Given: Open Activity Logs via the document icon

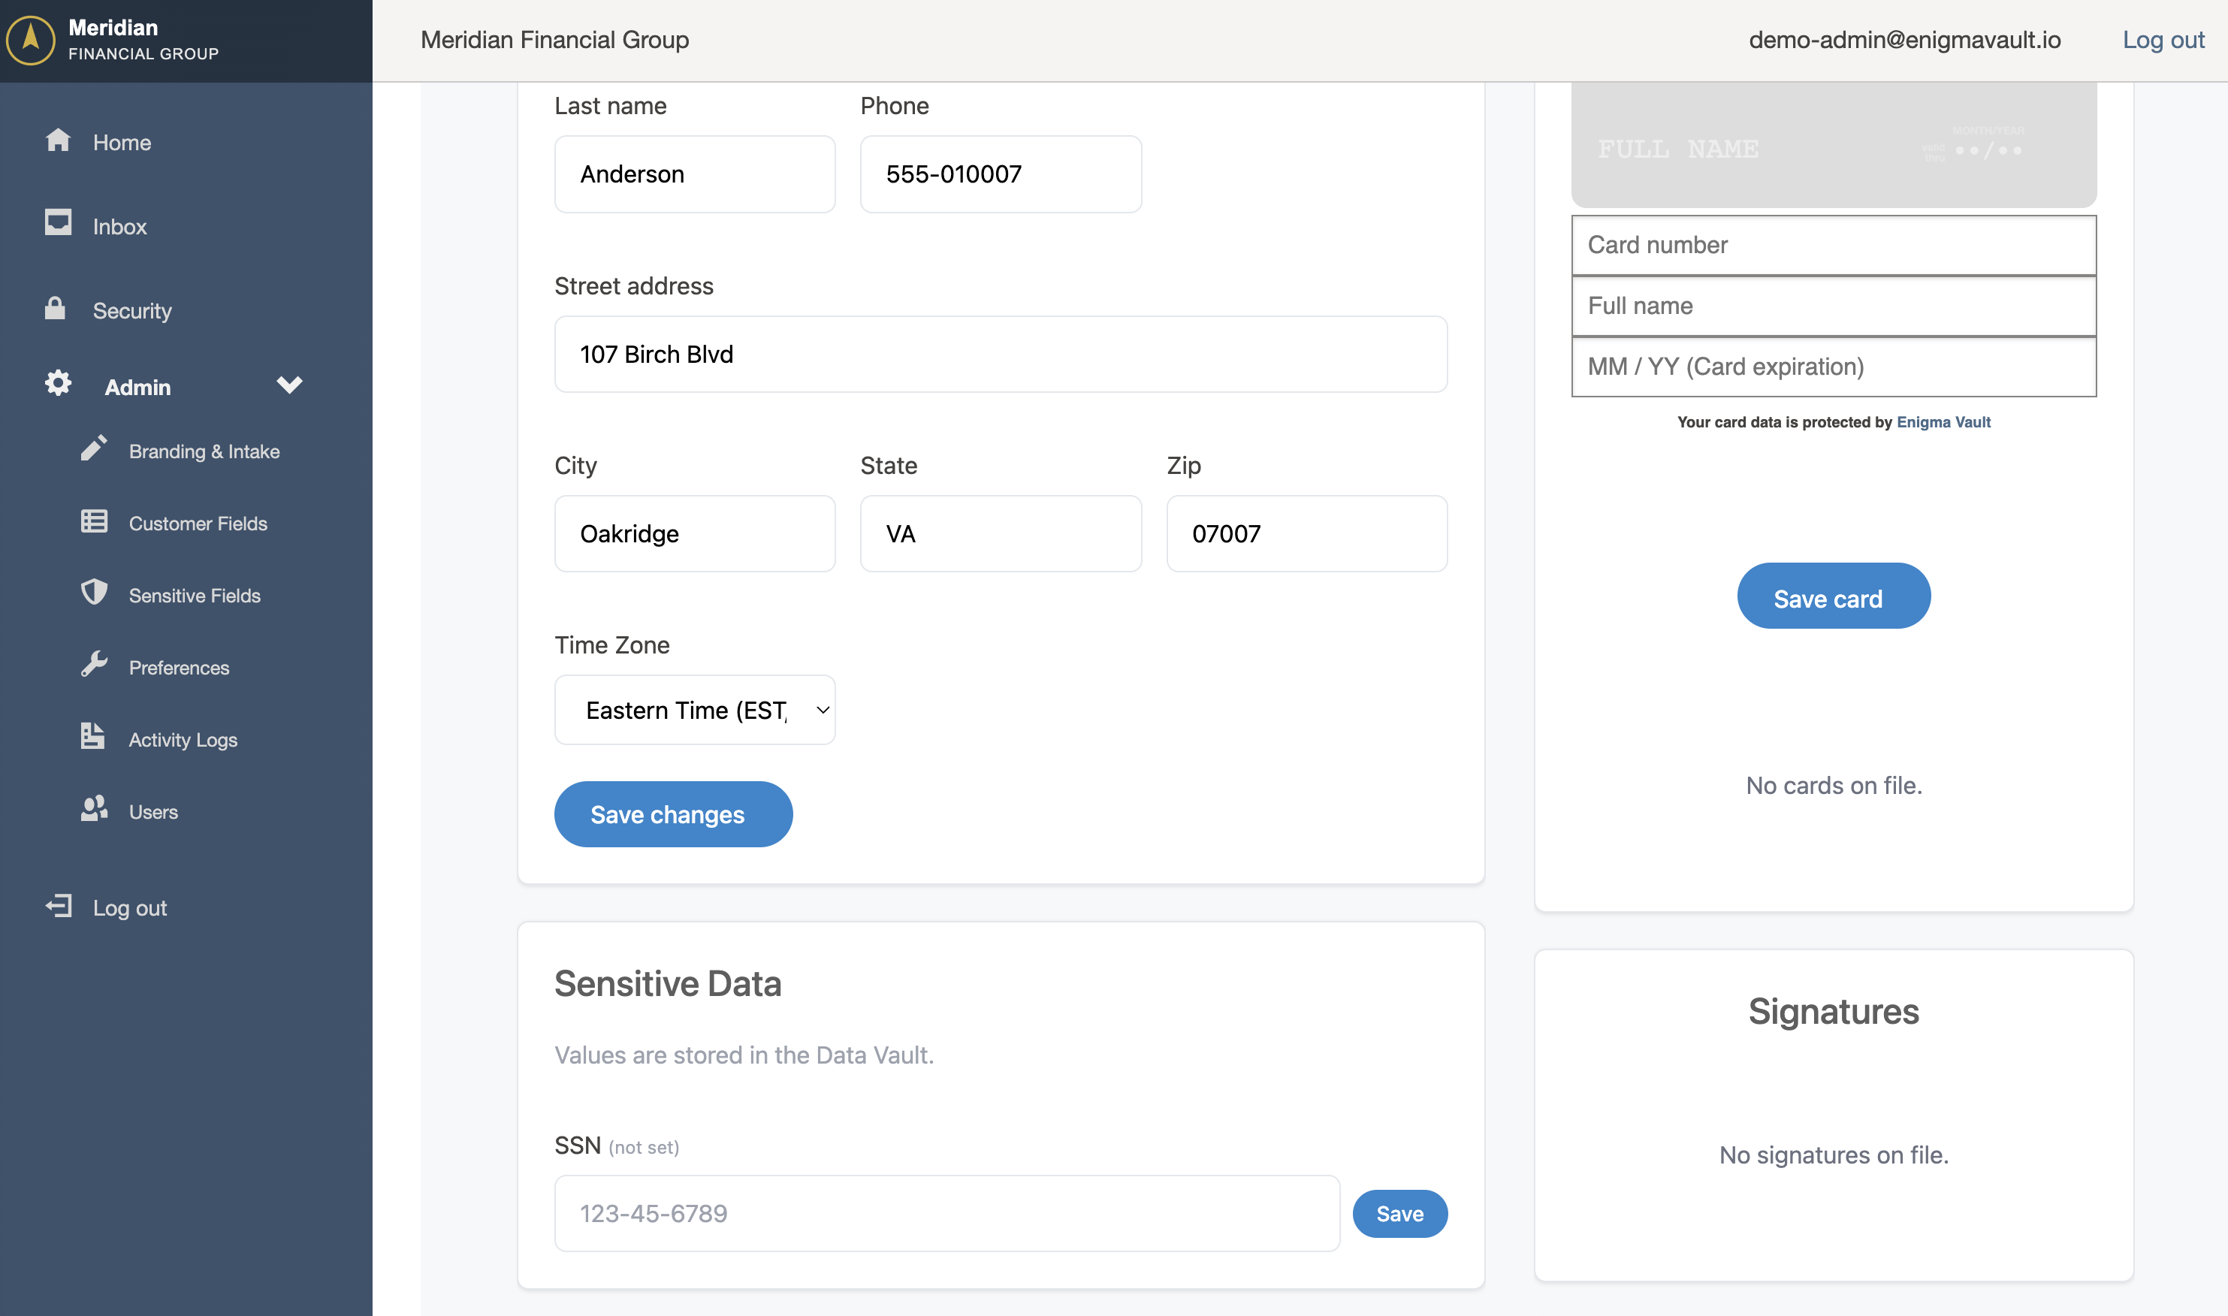Looking at the screenshot, I should (x=93, y=736).
